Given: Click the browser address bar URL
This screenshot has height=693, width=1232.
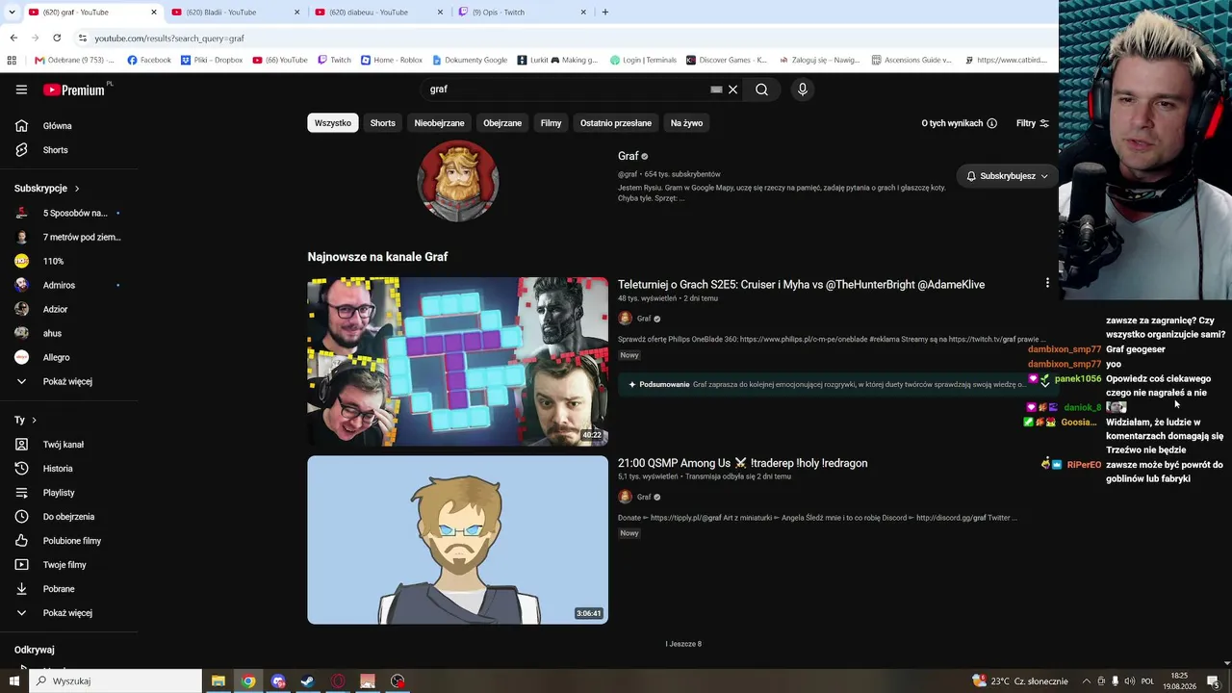Looking at the screenshot, I should (x=169, y=38).
